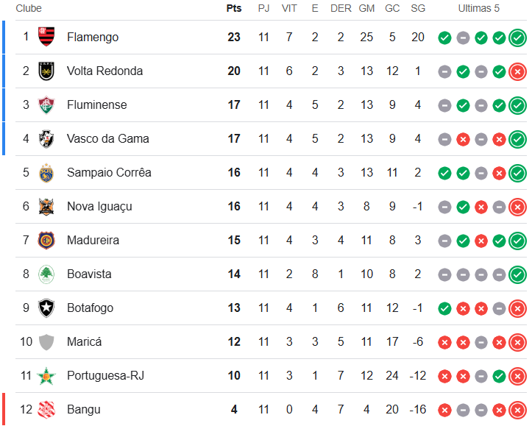Click the Flamengo club crest
Screen dimensions: 532x426
[x=46, y=37]
